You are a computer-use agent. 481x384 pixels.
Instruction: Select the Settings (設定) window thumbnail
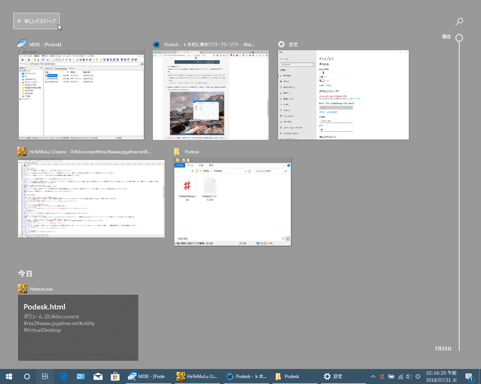[343, 95]
